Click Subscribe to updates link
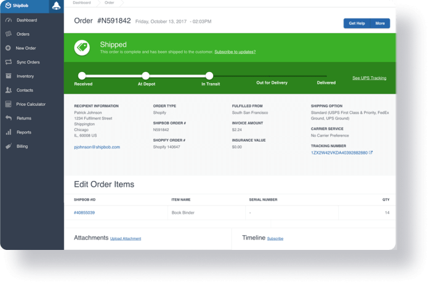Image resolution: width=431 pixels, height=285 pixels. point(235,52)
